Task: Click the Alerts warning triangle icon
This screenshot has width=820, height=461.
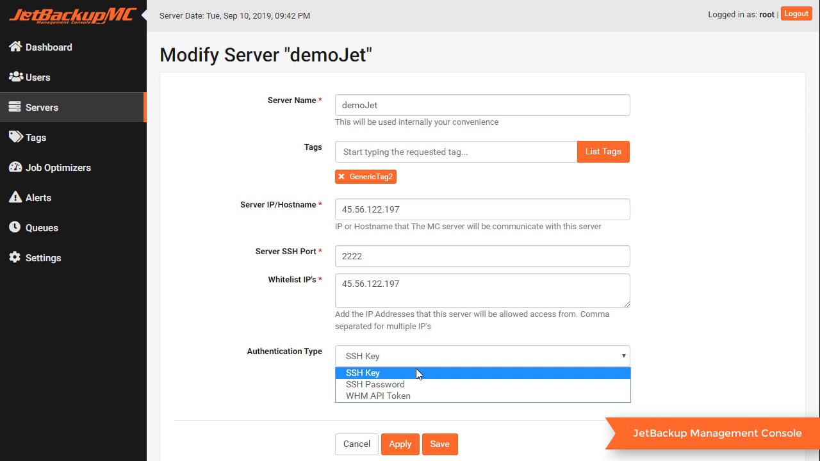Action: coord(15,197)
